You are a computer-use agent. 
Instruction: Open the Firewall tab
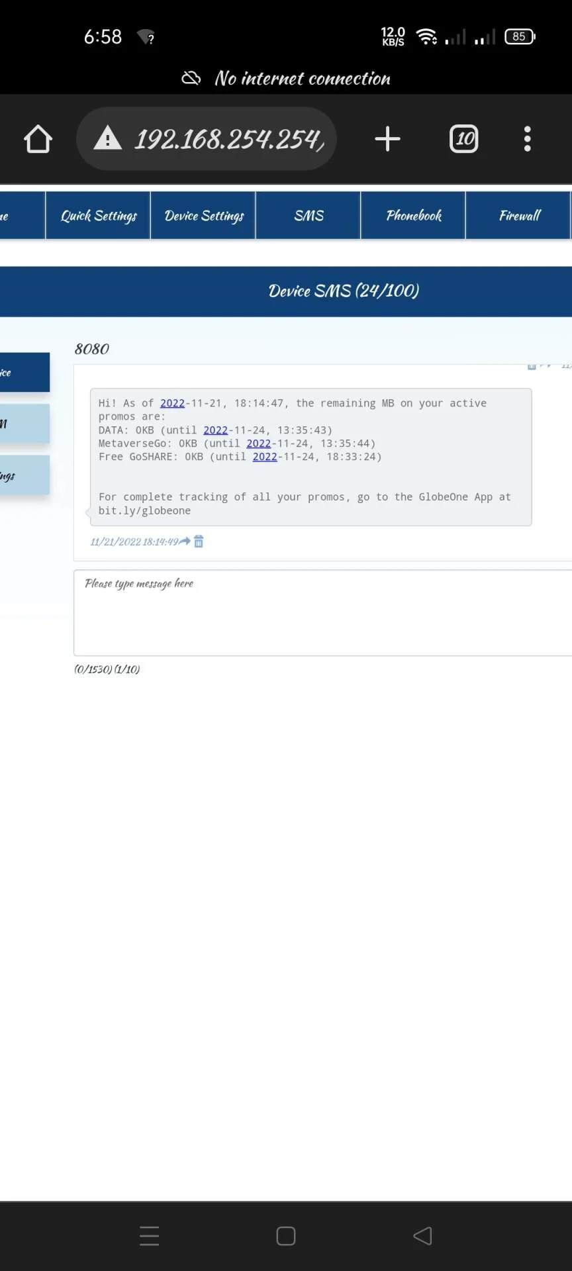518,215
